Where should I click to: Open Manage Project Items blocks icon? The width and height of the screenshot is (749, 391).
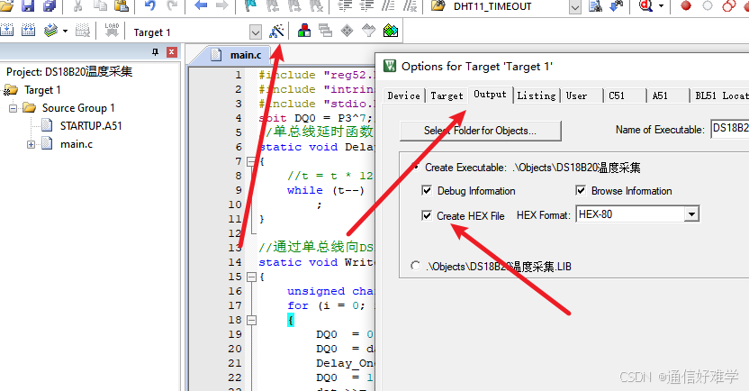click(303, 31)
